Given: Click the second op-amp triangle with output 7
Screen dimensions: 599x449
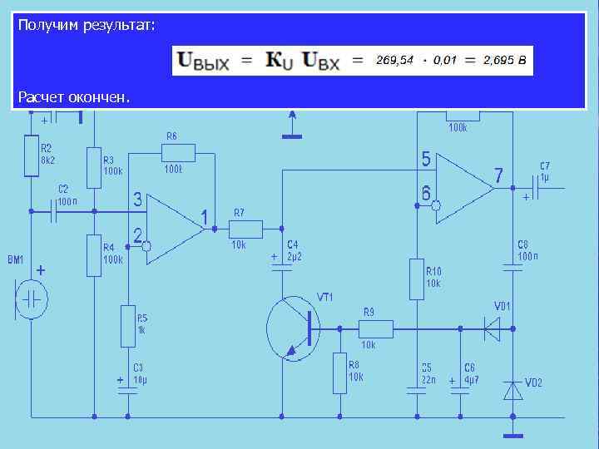Looking at the screenshot, I should [465, 188].
